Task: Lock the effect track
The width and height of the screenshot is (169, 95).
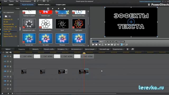Action: click(x=11, y=66)
